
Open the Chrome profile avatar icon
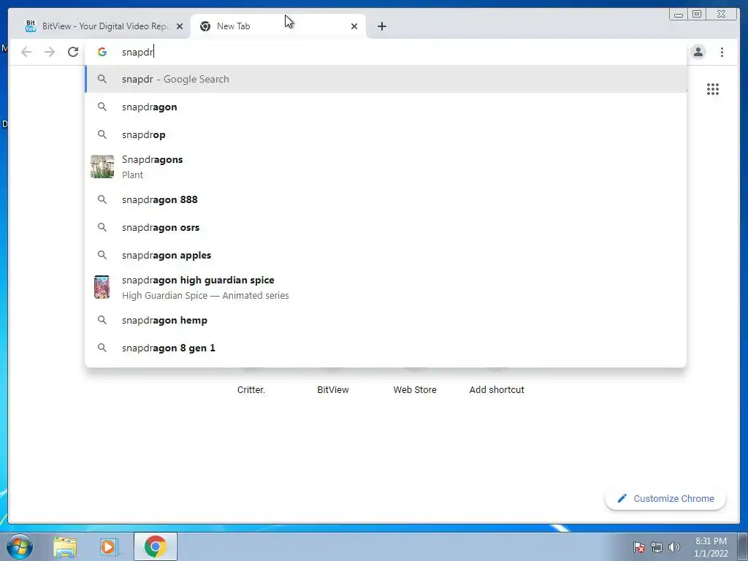click(698, 52)
